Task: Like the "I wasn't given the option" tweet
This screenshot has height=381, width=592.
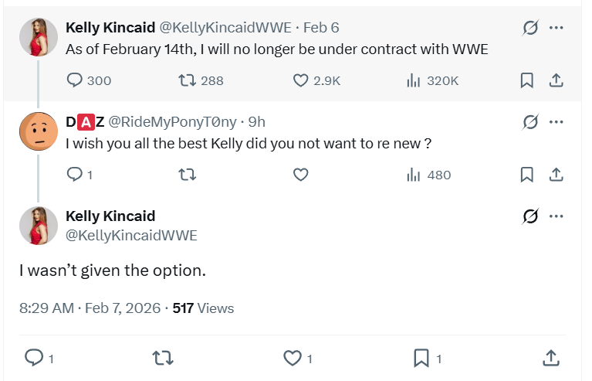Action: click(292, 358)
